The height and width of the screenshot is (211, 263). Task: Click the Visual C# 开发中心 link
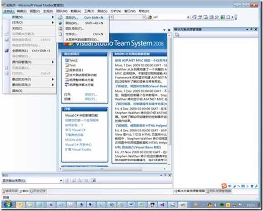point(78,145)
